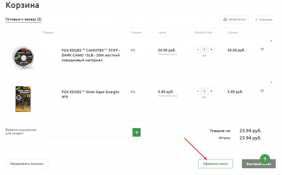
Task: Click the 20.06 руб. price of Camotex
Action: coord(167,50)
